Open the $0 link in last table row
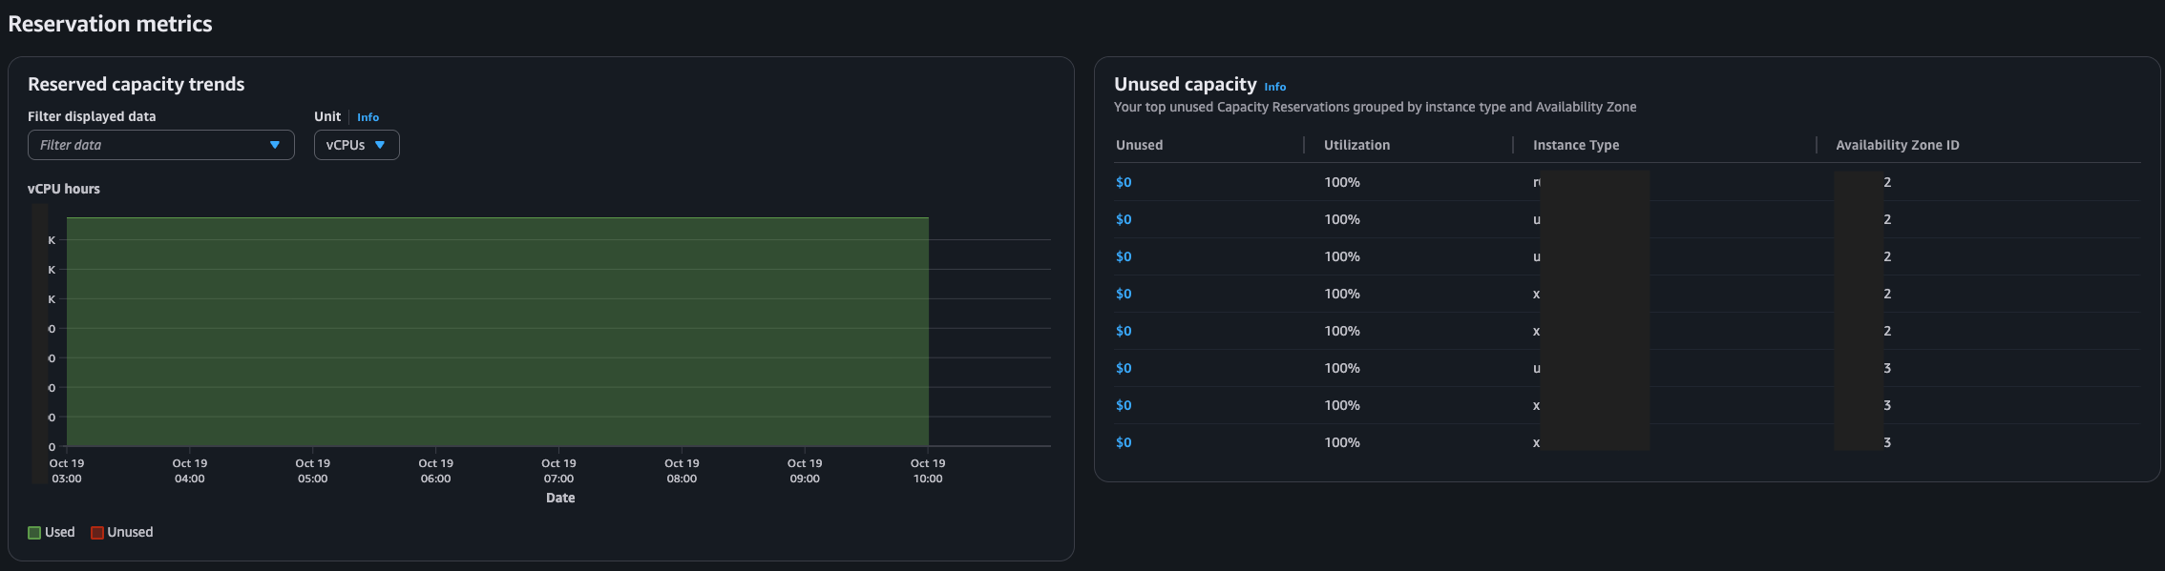The height and width of the screenshot is (571, 2165). pyautogui.click(x=1124, y=442)
